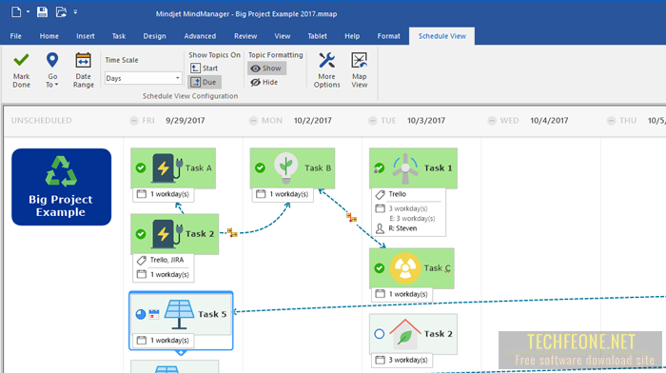Open the Go To location dropdown

point(52,70)
